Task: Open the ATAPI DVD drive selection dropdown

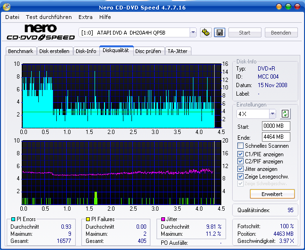Action: (193, 33)
